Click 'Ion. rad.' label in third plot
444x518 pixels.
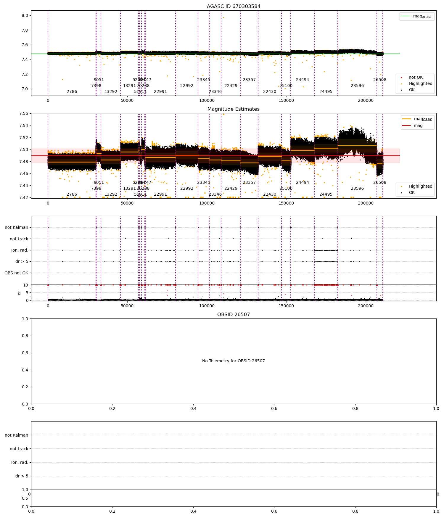pos(20,250)
